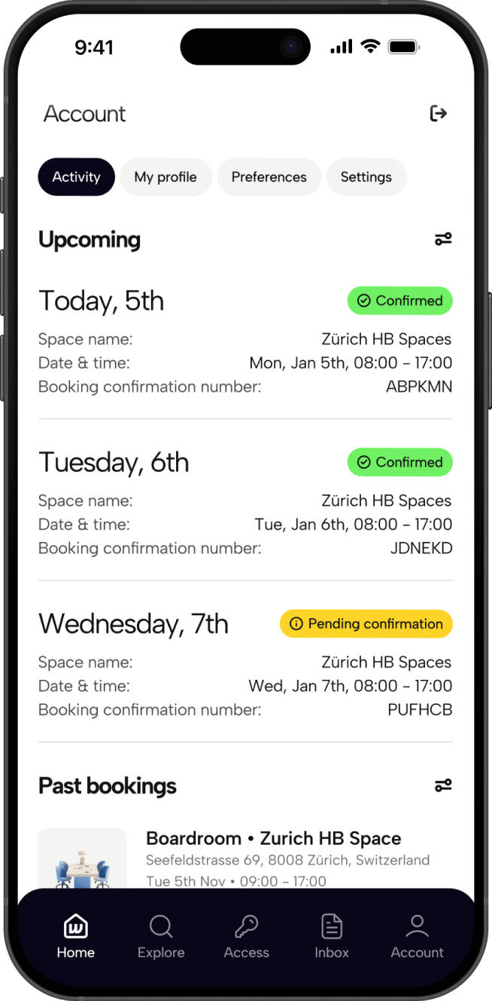This screenshot has width=492, height=1001.
Task: Select the Activity tab
Action: coord(76,177)
